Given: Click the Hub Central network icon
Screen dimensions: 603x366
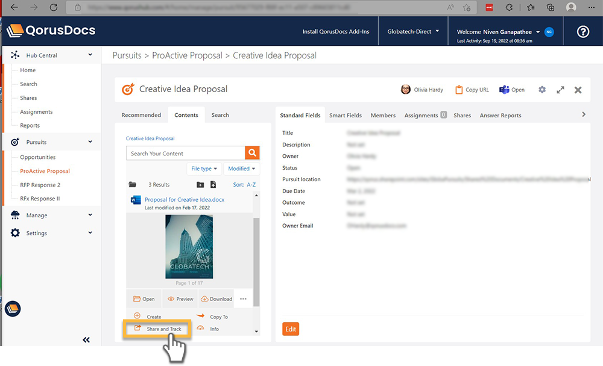Looking at the screenshot, I should pyautogui.click(x=15, y=55).
